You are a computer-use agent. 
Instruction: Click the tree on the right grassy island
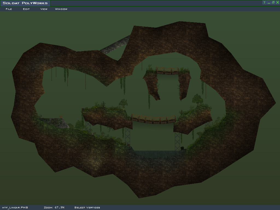click(197, 100)
